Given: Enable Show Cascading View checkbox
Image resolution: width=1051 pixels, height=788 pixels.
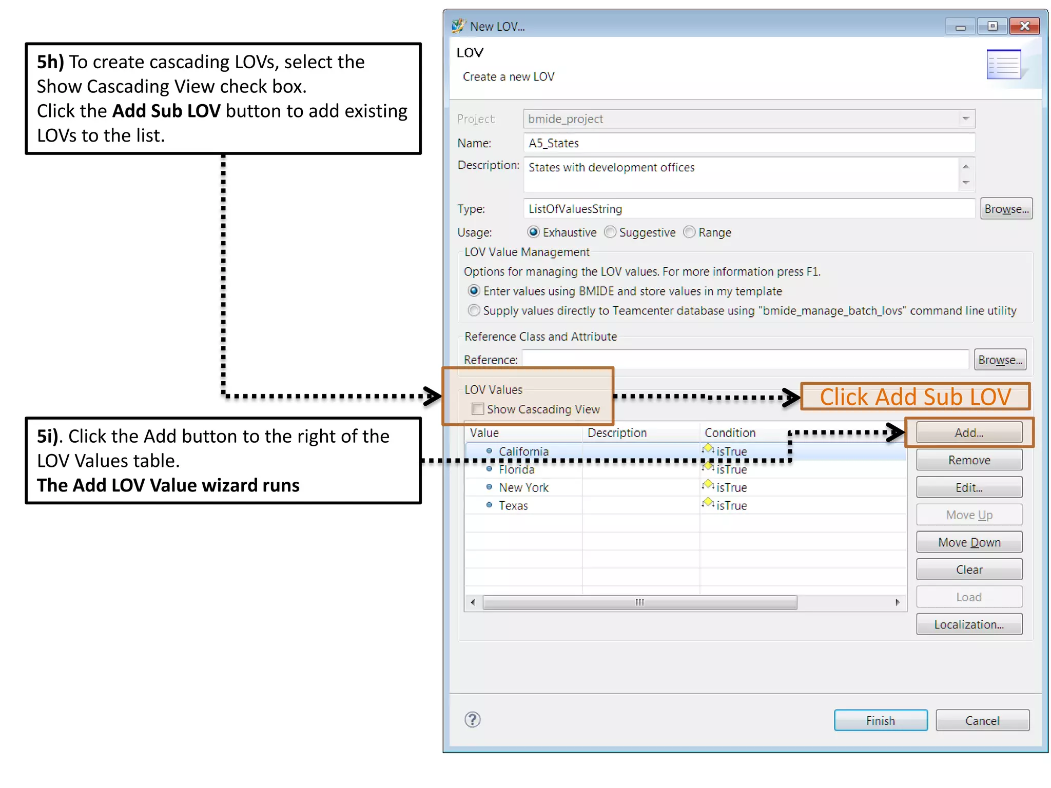Looking at the screenshot, I should click(x=478, y=409).
